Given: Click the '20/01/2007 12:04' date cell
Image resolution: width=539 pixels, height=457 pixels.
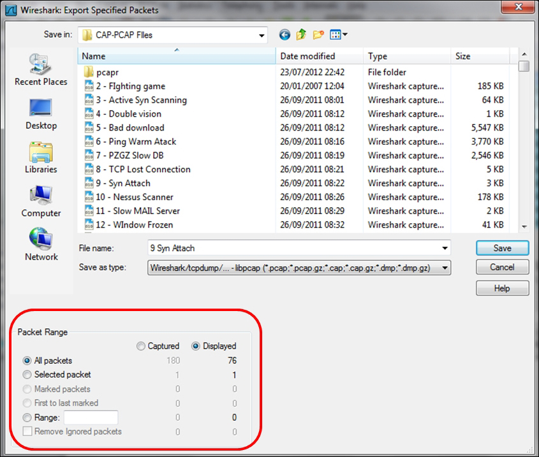Looking at the screenshot, I should [312, 86].
